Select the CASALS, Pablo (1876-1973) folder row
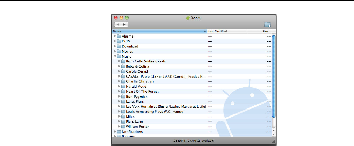This screenshot has height=146, width=354. tap(192, 77)
